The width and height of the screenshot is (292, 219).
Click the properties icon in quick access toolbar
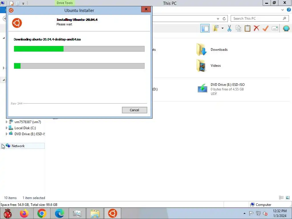click(11, 3)
